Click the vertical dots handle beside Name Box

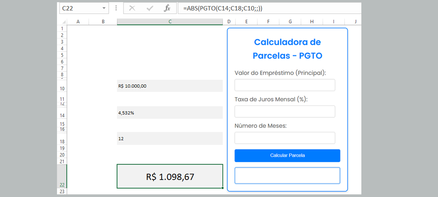click(x=116, y=8)
